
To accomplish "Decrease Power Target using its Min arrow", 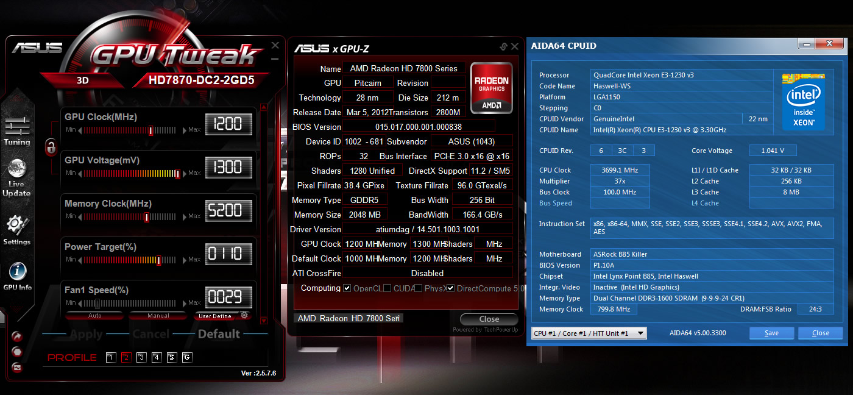I will 79,260.
